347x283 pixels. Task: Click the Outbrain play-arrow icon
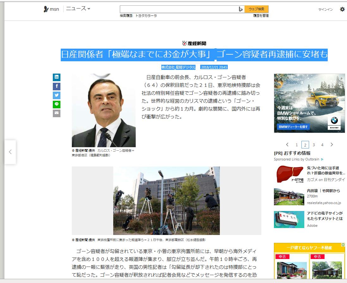click(x=322, y=159)
